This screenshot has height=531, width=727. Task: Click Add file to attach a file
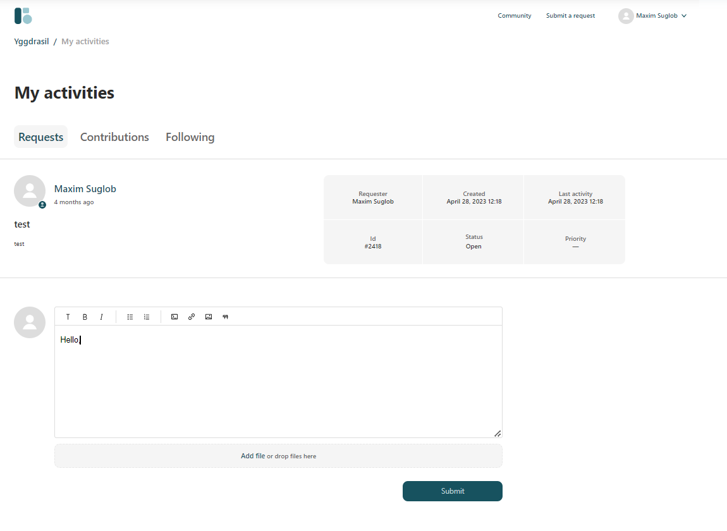pos(253,456)
